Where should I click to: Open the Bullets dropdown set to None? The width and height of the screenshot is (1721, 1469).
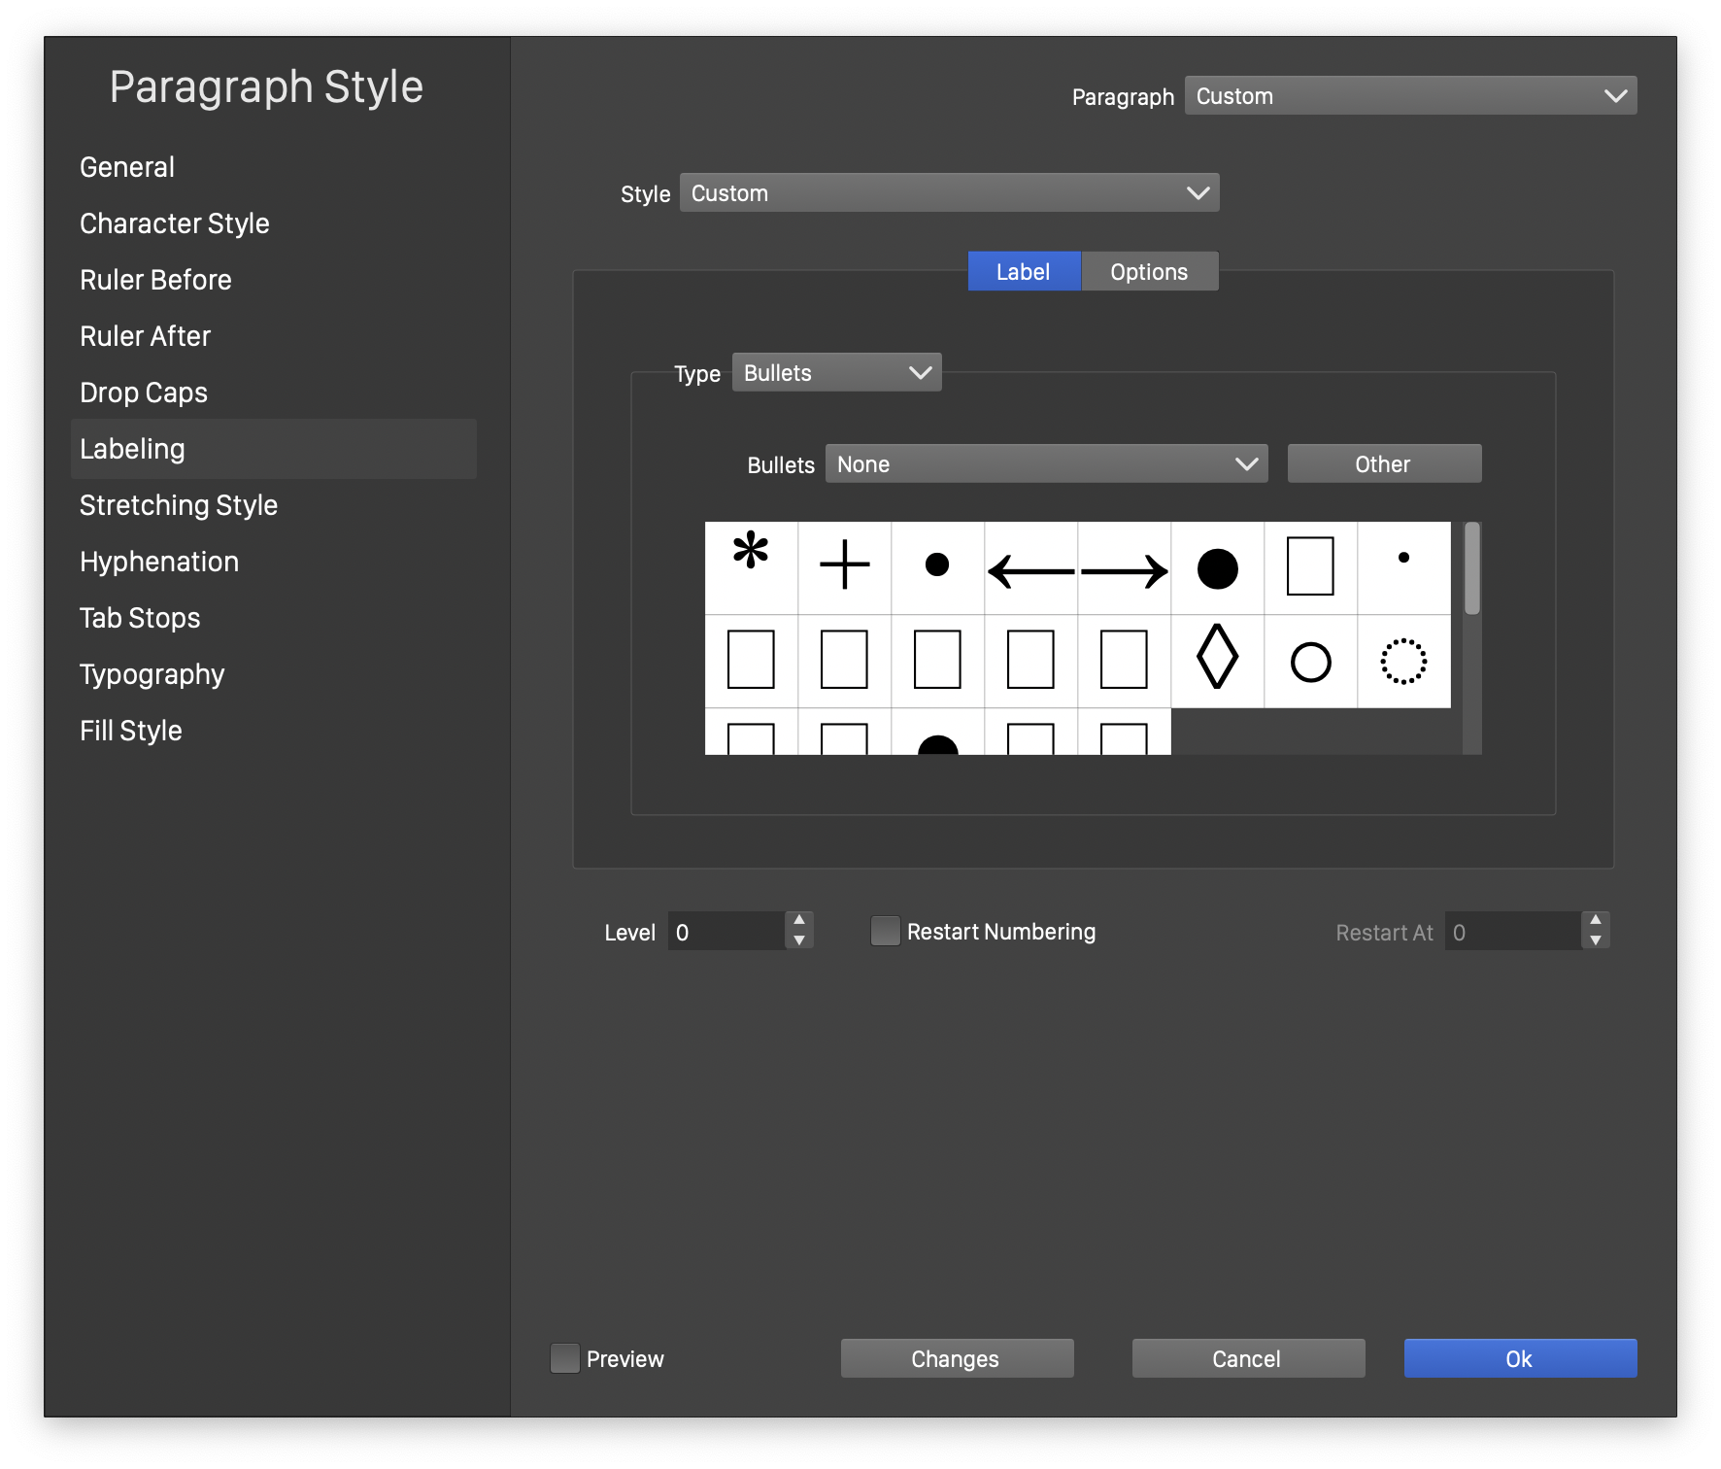1046,464
